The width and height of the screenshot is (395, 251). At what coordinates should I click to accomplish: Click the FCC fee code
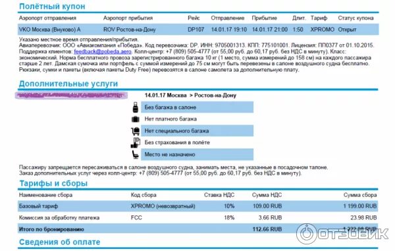tap(136, 218)
